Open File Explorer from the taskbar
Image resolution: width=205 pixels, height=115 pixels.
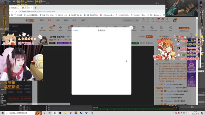[65, 113]
